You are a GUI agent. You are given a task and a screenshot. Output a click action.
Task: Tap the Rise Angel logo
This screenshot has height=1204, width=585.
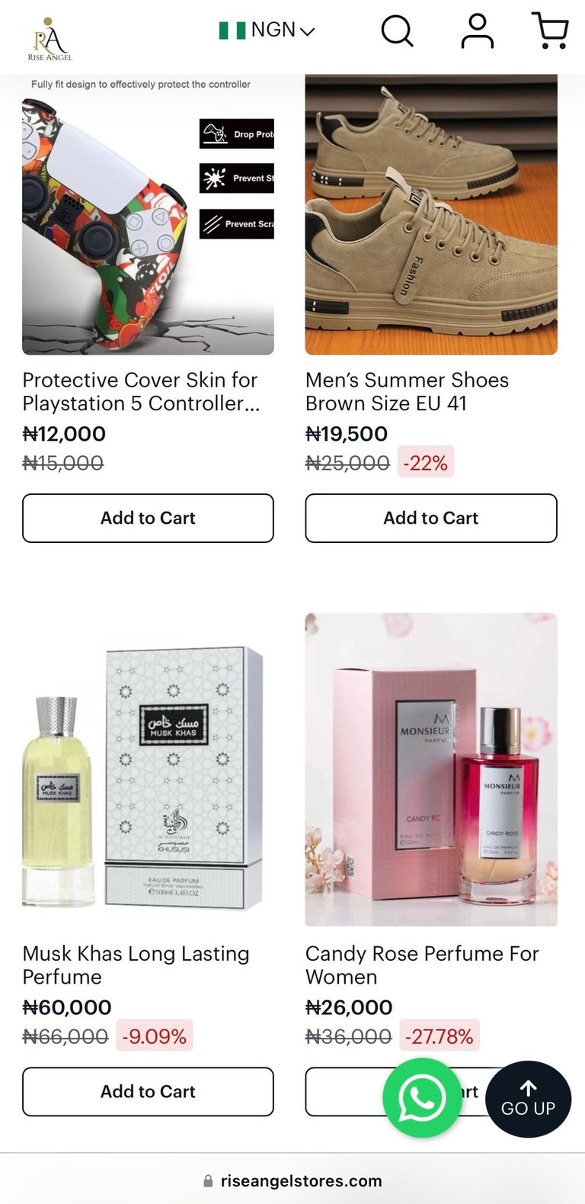[x=50, y=38]
